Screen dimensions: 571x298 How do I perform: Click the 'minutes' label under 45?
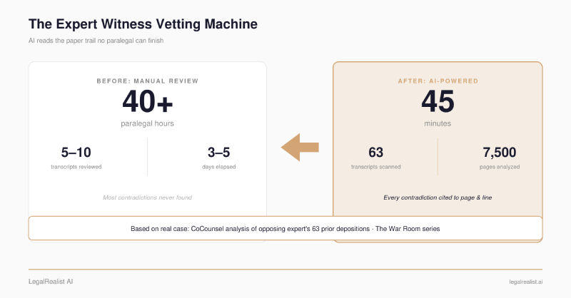point(438,124)
